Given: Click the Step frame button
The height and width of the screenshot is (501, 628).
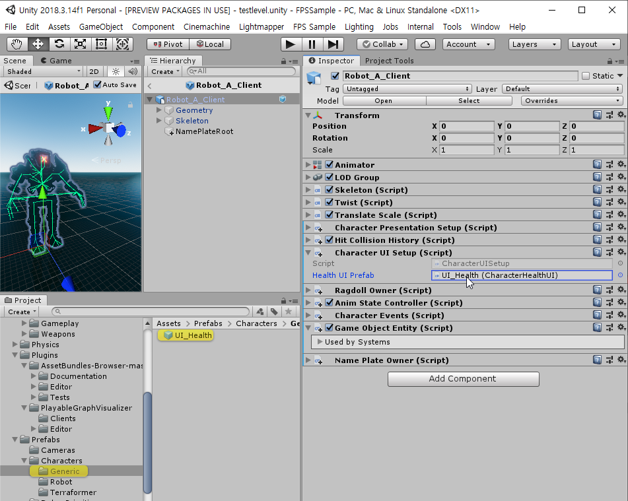Looking at the screenshot, I should click(x=333, y=44).
